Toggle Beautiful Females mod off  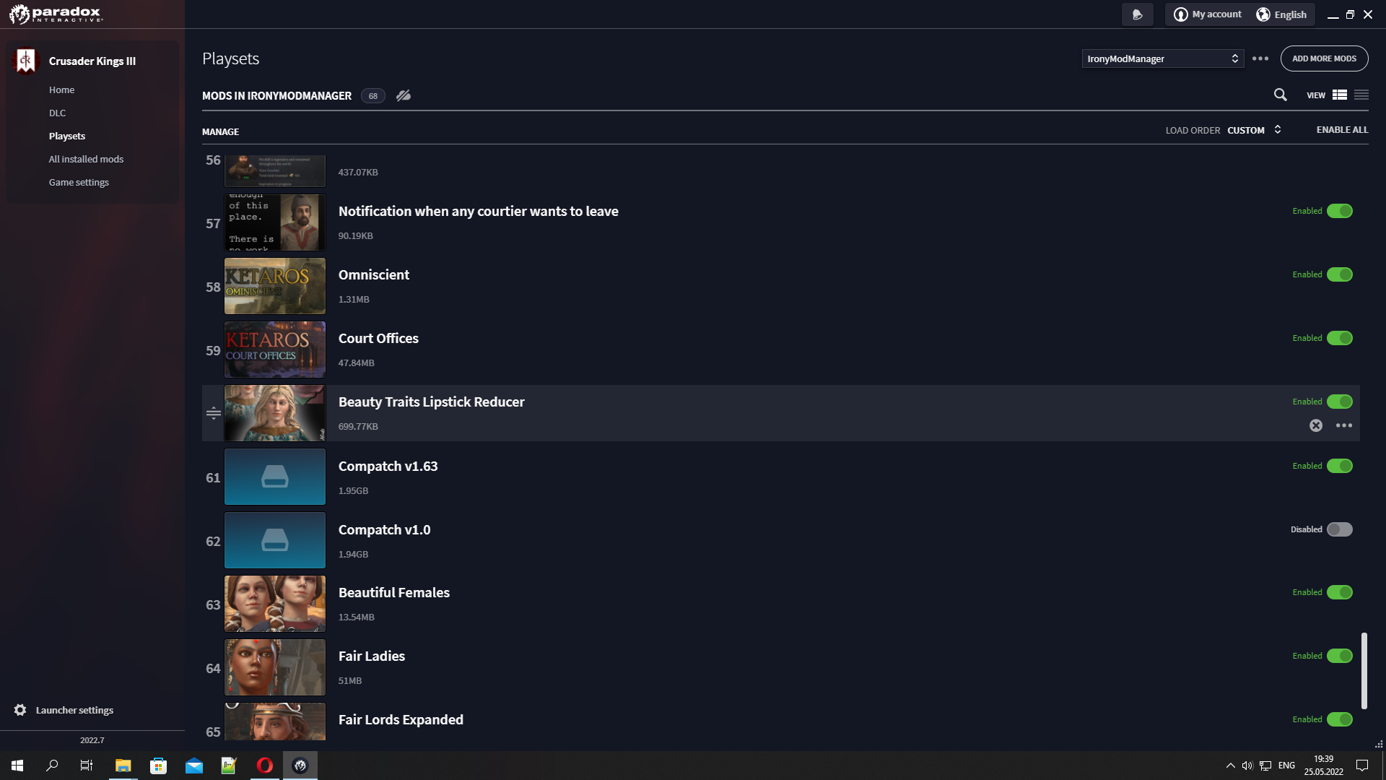point(1340,592)
